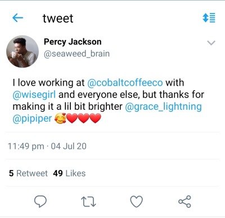
Task: Open the @cobaltcoffeeco mention
Action: [125, 83]
